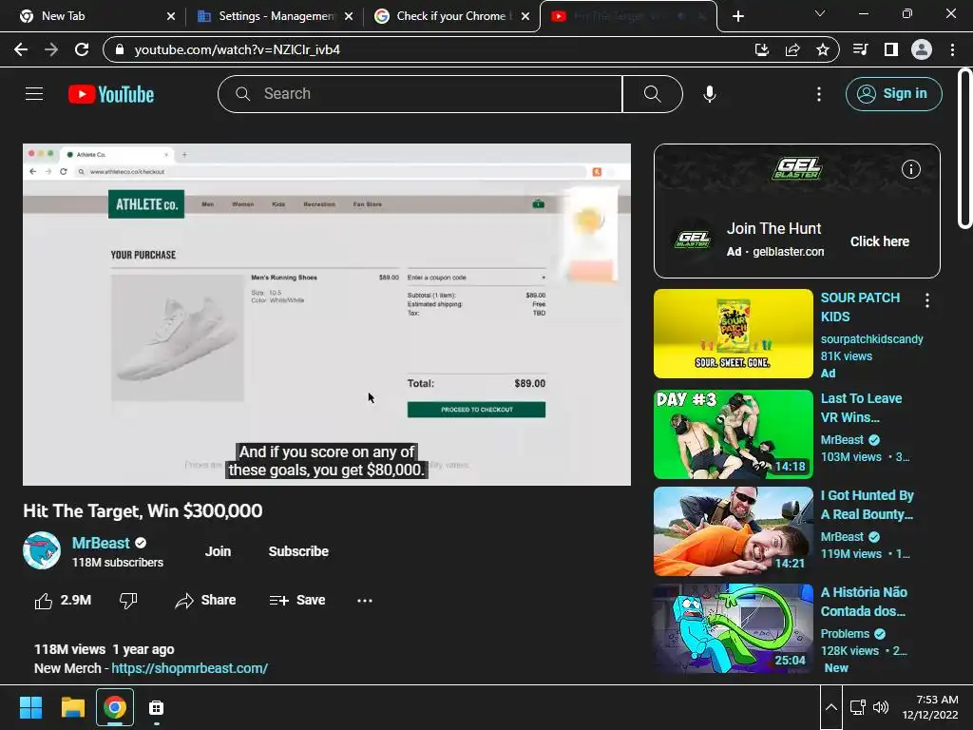The height and width of the screenshot is (730, 973).
Task: Open A História Não Contada thumbnail
Action: pyautogui.click(x=733, y=628)
